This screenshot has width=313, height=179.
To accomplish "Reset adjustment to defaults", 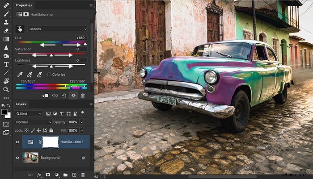I will pos(64,96).
